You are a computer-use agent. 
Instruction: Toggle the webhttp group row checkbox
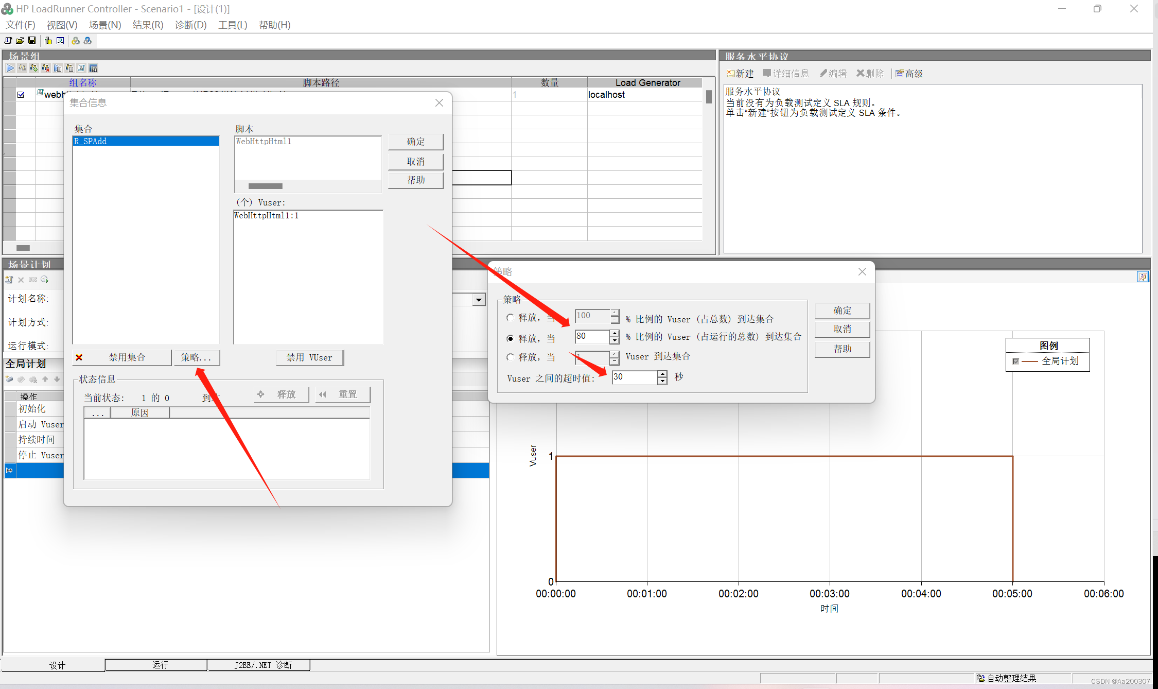[21, 95]
